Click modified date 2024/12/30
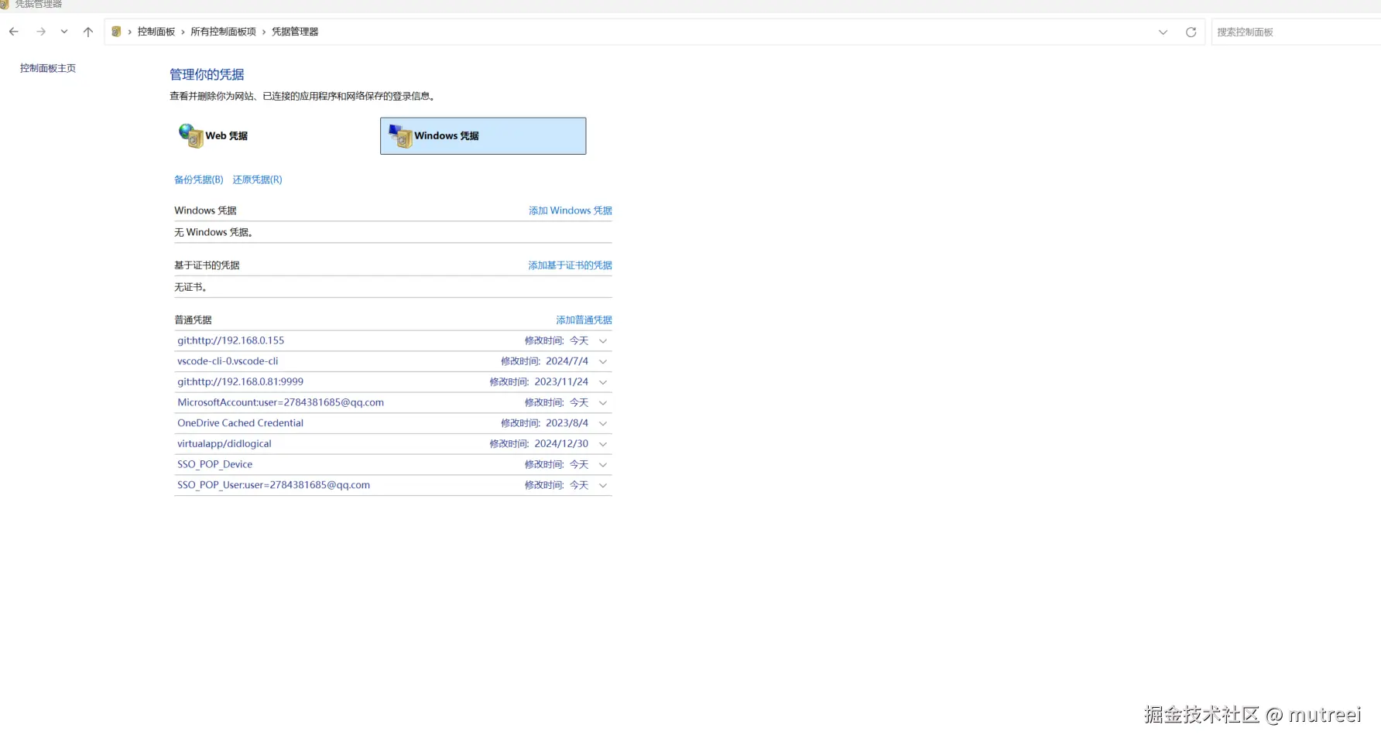The image size is (1381, 745). click(561, 444)
